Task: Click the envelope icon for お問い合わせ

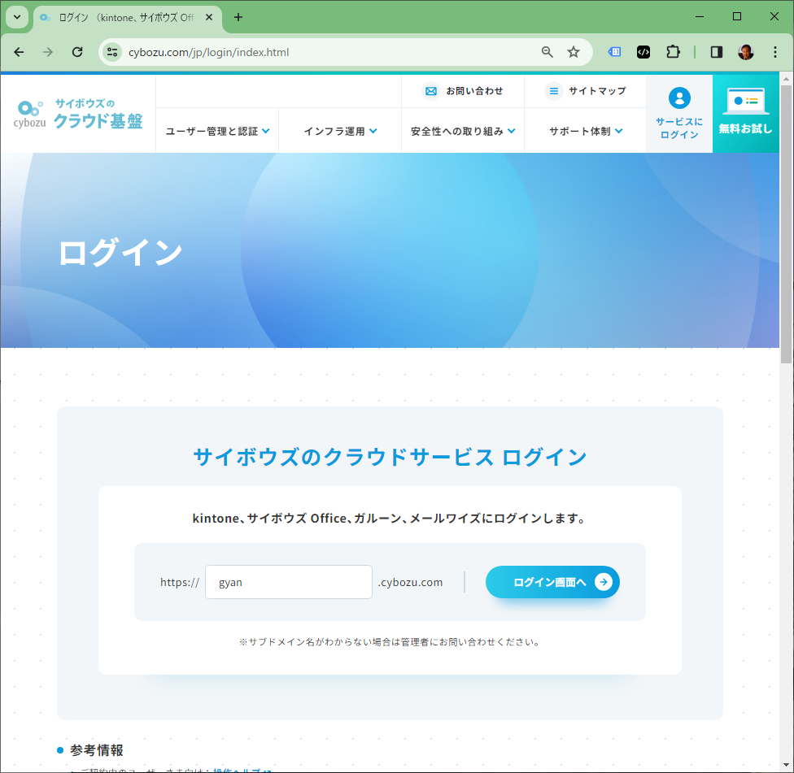Action: pyautogui.click(x=431, y=91)
